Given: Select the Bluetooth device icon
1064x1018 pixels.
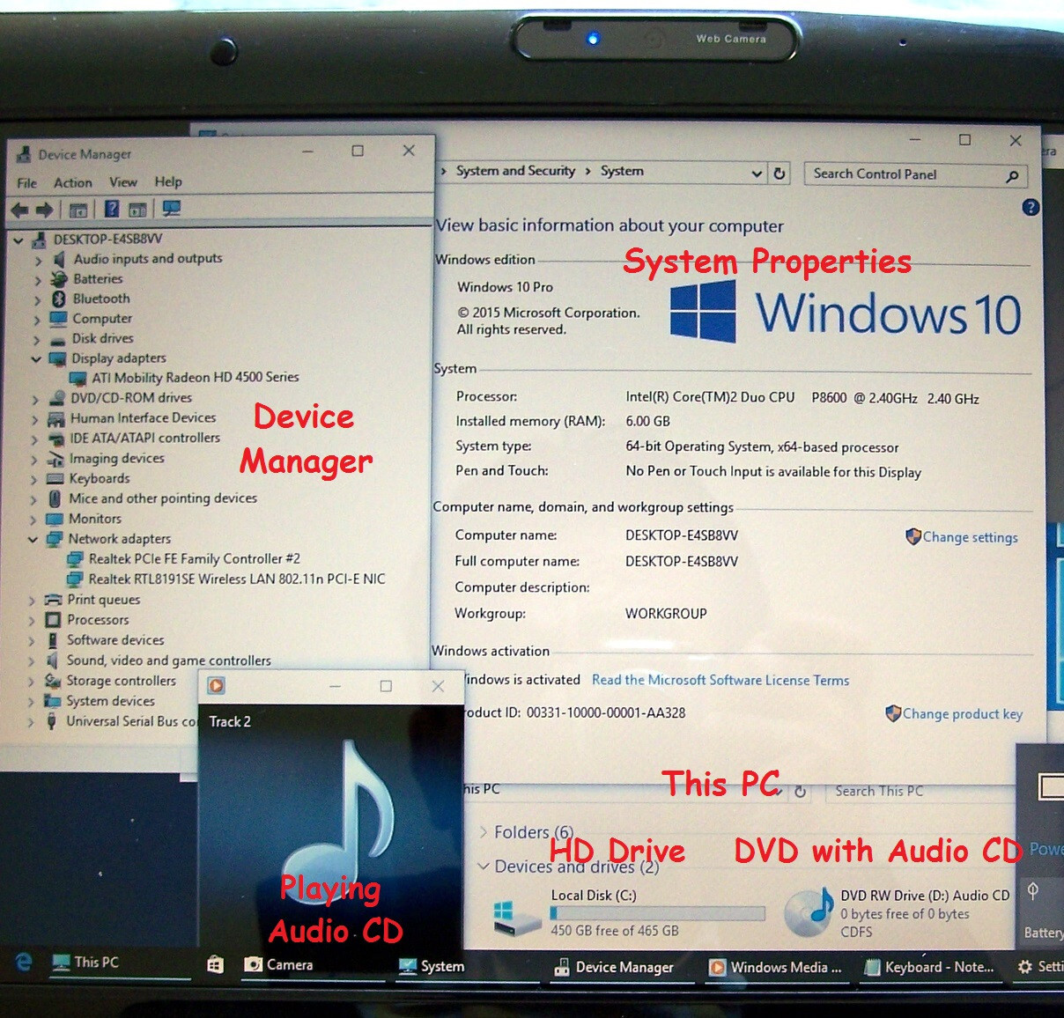Looking at the screenshot, I should 58,299.
